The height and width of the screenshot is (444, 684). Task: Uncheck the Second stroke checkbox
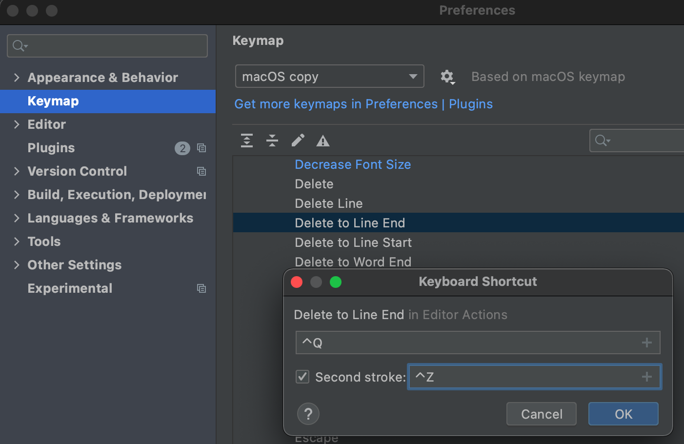pos(302,377)
